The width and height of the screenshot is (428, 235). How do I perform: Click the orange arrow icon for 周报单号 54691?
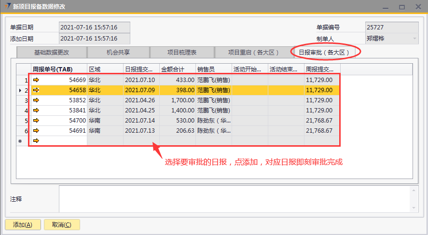(36, 130)
